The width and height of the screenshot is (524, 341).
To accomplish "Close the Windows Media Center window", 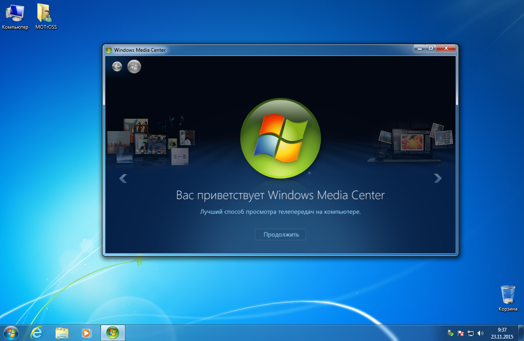I will click(446, 48).
